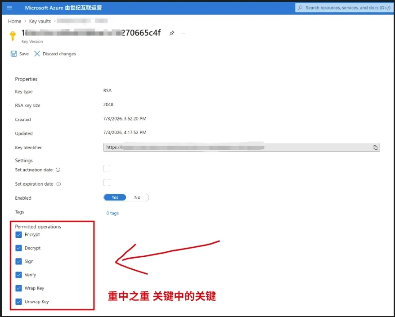
Task: Open Key vaults breadcrumb
Action: point(40,21)
